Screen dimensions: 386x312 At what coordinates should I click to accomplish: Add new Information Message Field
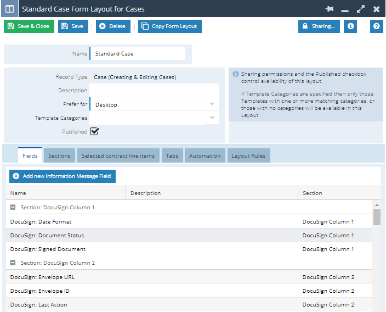point(62,176)
